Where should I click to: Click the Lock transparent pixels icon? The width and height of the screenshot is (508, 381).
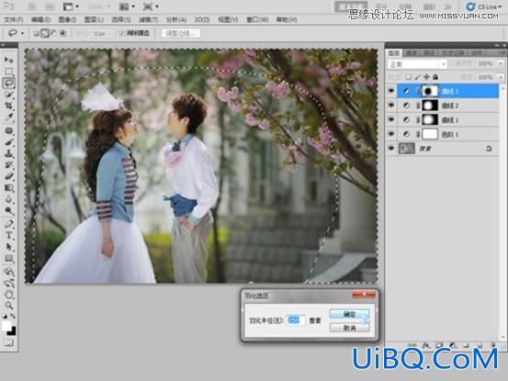409,77
